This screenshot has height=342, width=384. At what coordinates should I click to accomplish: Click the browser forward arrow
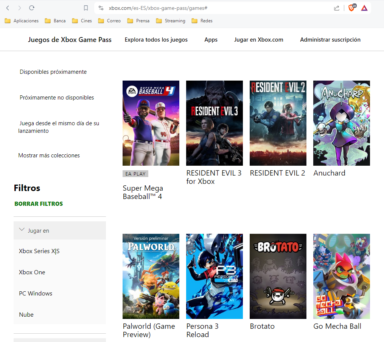click(x=20, y=8)
